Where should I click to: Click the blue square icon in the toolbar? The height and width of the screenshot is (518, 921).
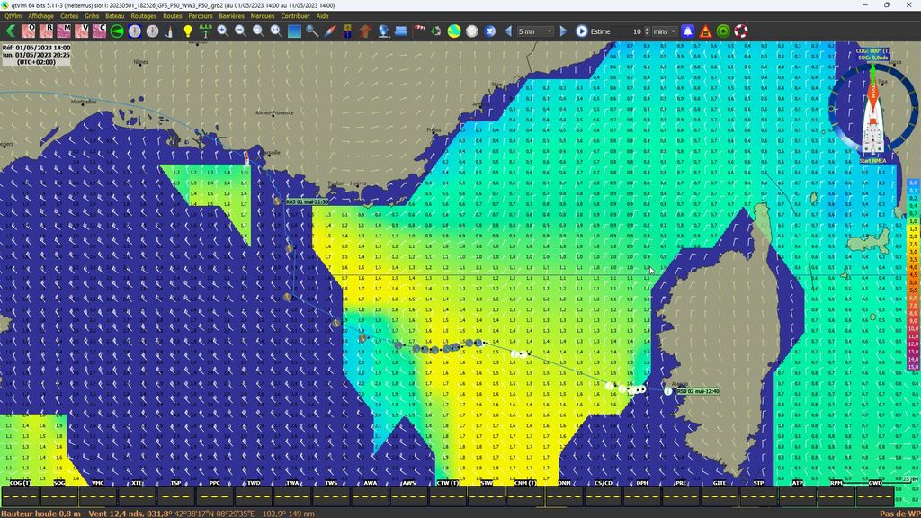(294, 31)
